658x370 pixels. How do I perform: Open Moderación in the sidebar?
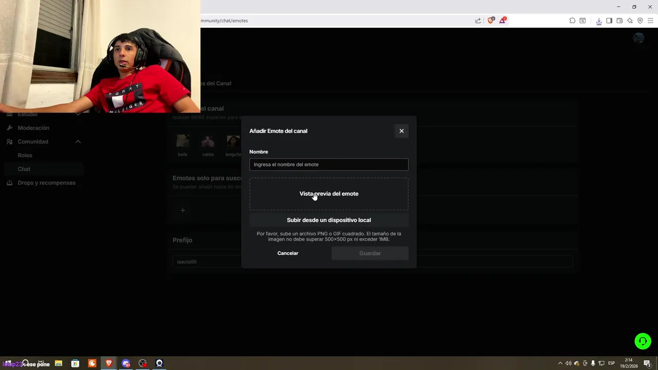pyautogui.click(x=33, y=128)
